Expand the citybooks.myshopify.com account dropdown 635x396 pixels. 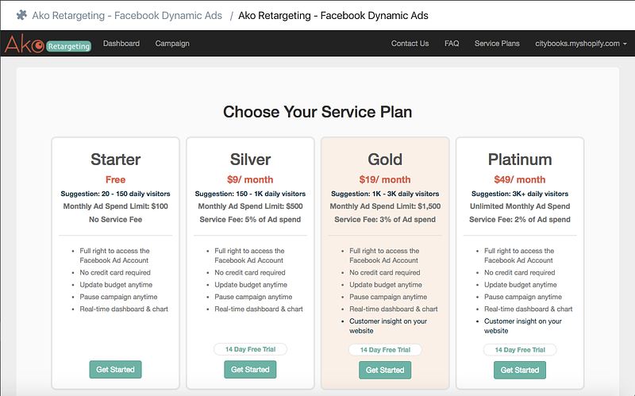[x=581, y=44]
